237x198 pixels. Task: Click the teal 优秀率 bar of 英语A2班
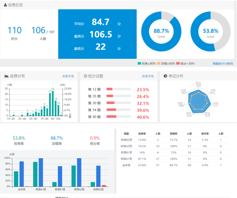[74, 176]
